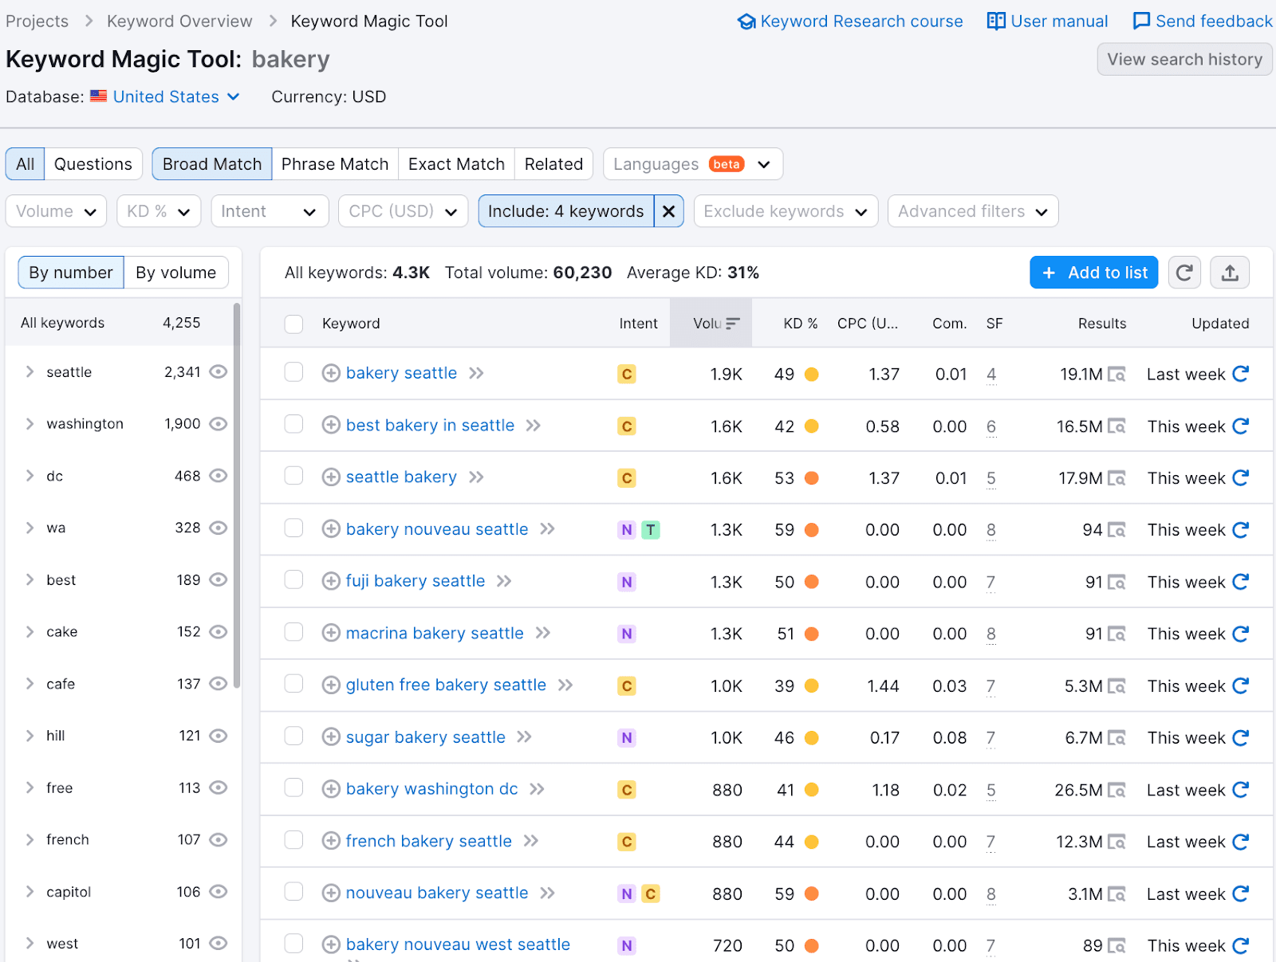Select the Questions tab
This screenshot has height=962, width=1276.
pyautogui.click(x=93, y=164)
